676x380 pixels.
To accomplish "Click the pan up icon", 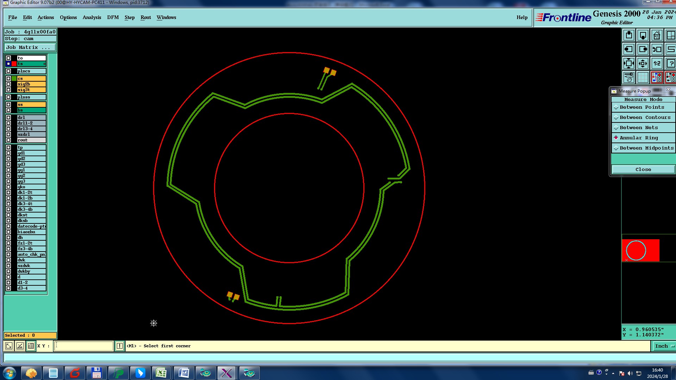I will tap(629, 36).
